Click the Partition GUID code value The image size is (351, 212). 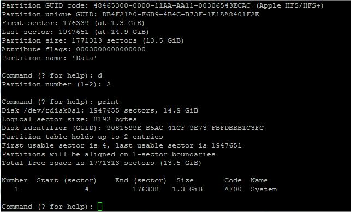(172, 5)
